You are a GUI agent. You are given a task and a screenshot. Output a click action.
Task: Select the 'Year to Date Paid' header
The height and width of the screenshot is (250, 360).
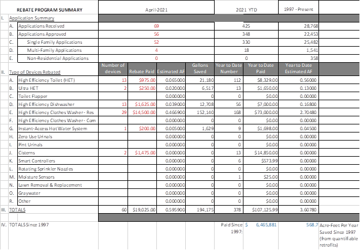261,69
